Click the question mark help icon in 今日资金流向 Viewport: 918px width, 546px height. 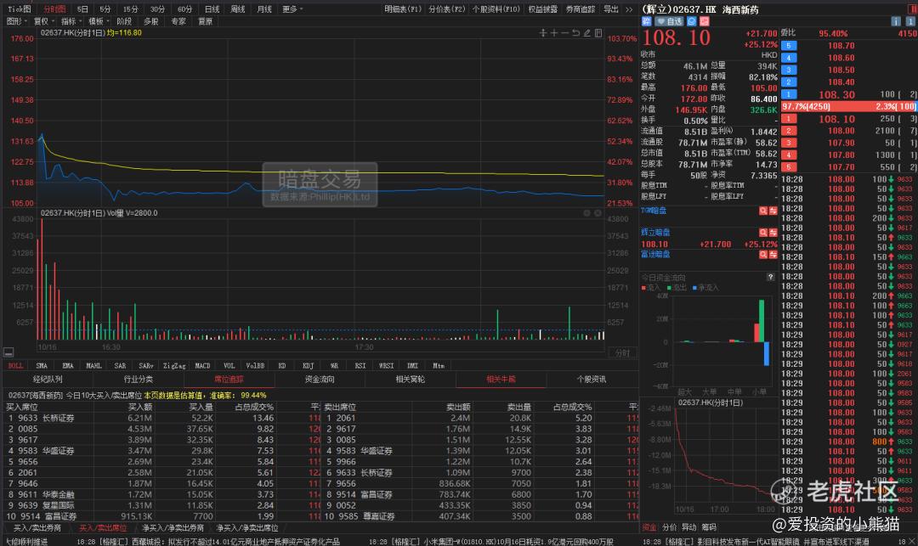coord(770,277)
